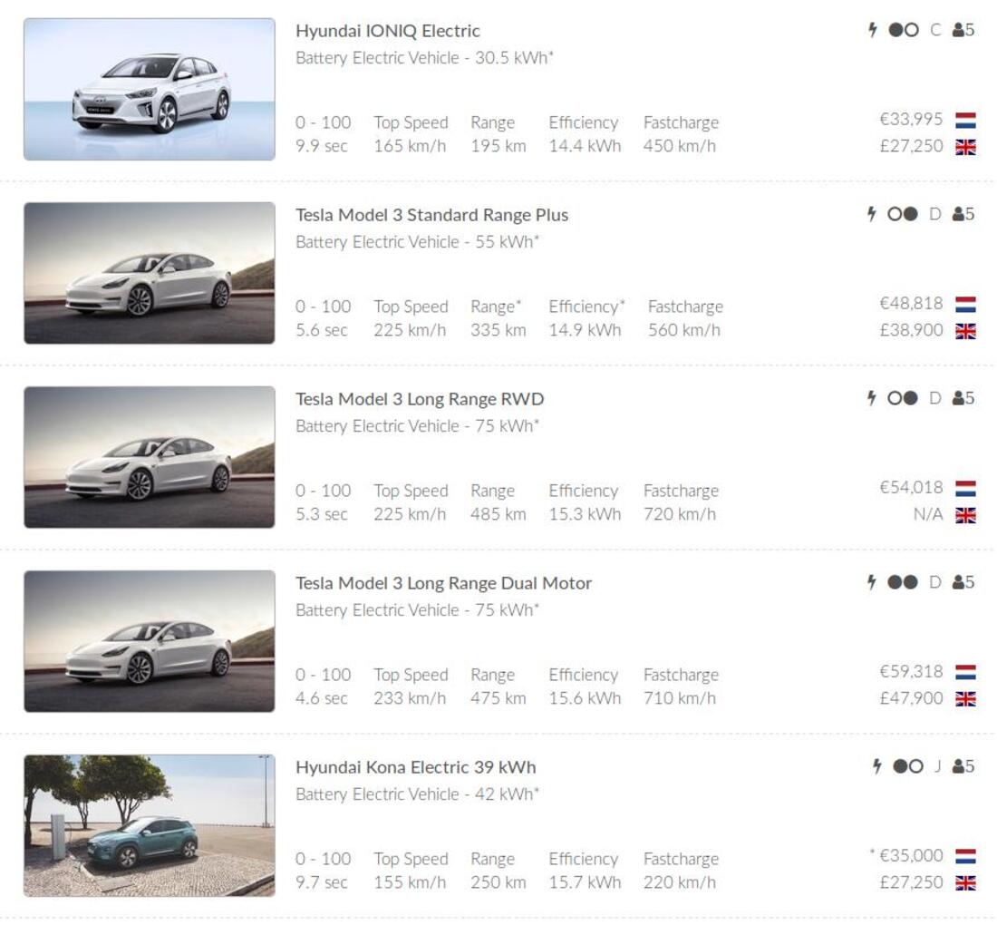The width and height of the screenshot is (997, 925).
Task: Click drive-wheel icon in Model 3 Standard Range row
Action: pos(902,214)
